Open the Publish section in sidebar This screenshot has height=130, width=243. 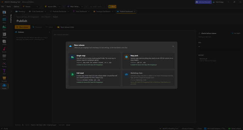pos(4,87)
